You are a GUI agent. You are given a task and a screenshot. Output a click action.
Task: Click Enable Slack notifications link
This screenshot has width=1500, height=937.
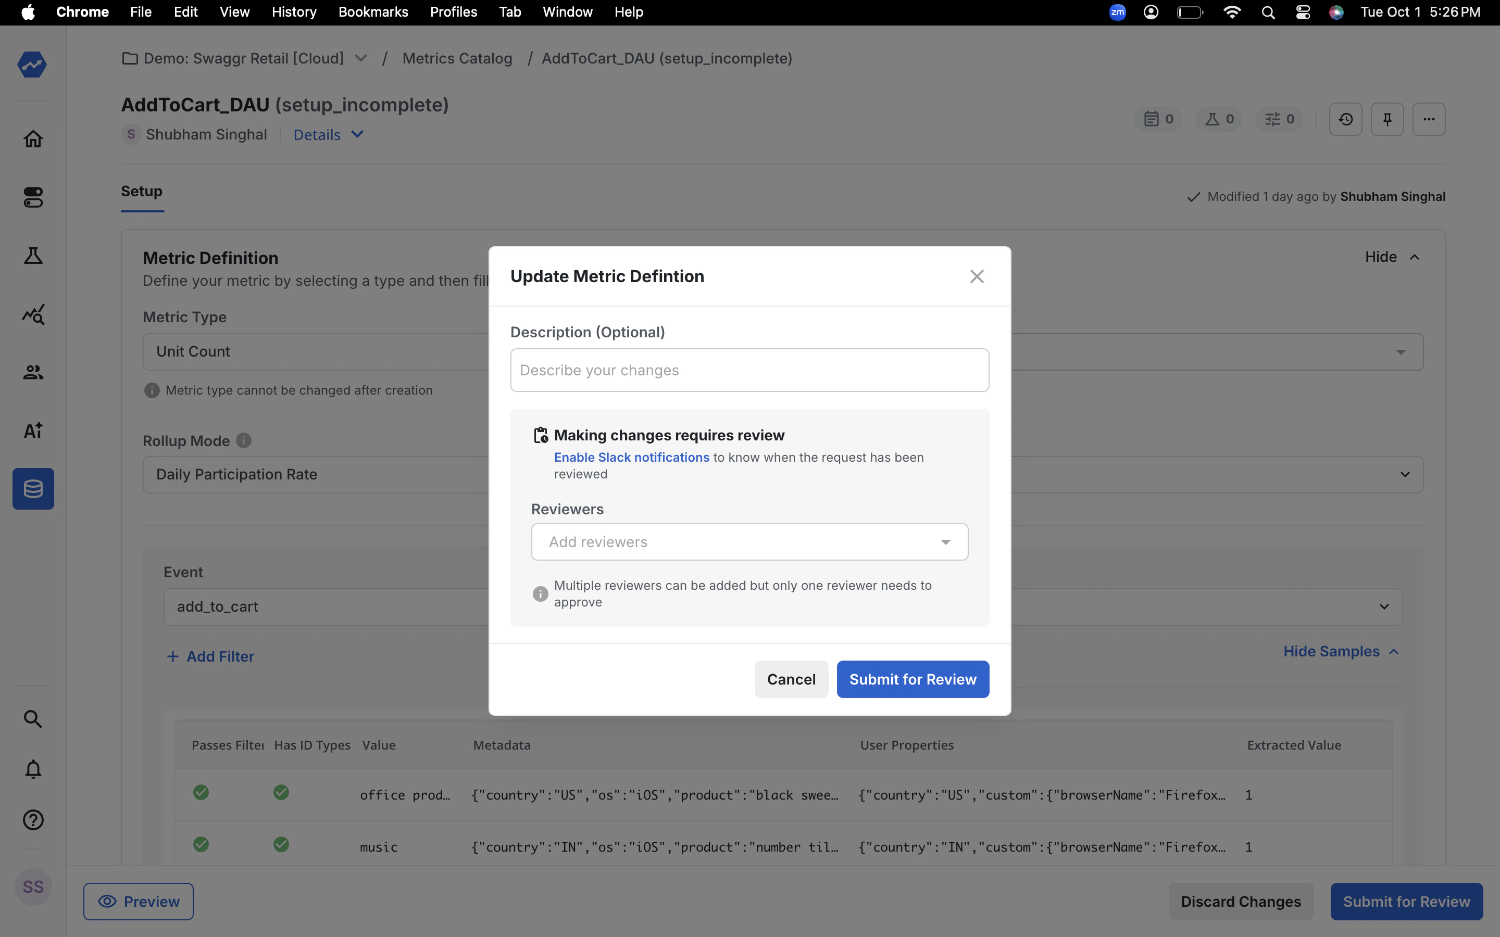[631, 458]
